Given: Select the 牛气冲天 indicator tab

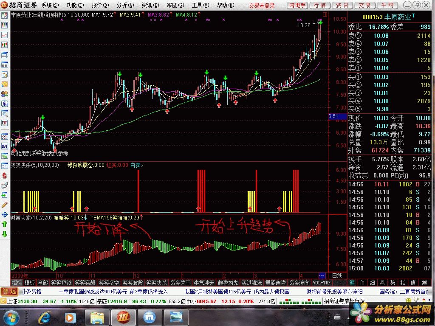Looking at the screenshot, I should (x=204, y=283).
